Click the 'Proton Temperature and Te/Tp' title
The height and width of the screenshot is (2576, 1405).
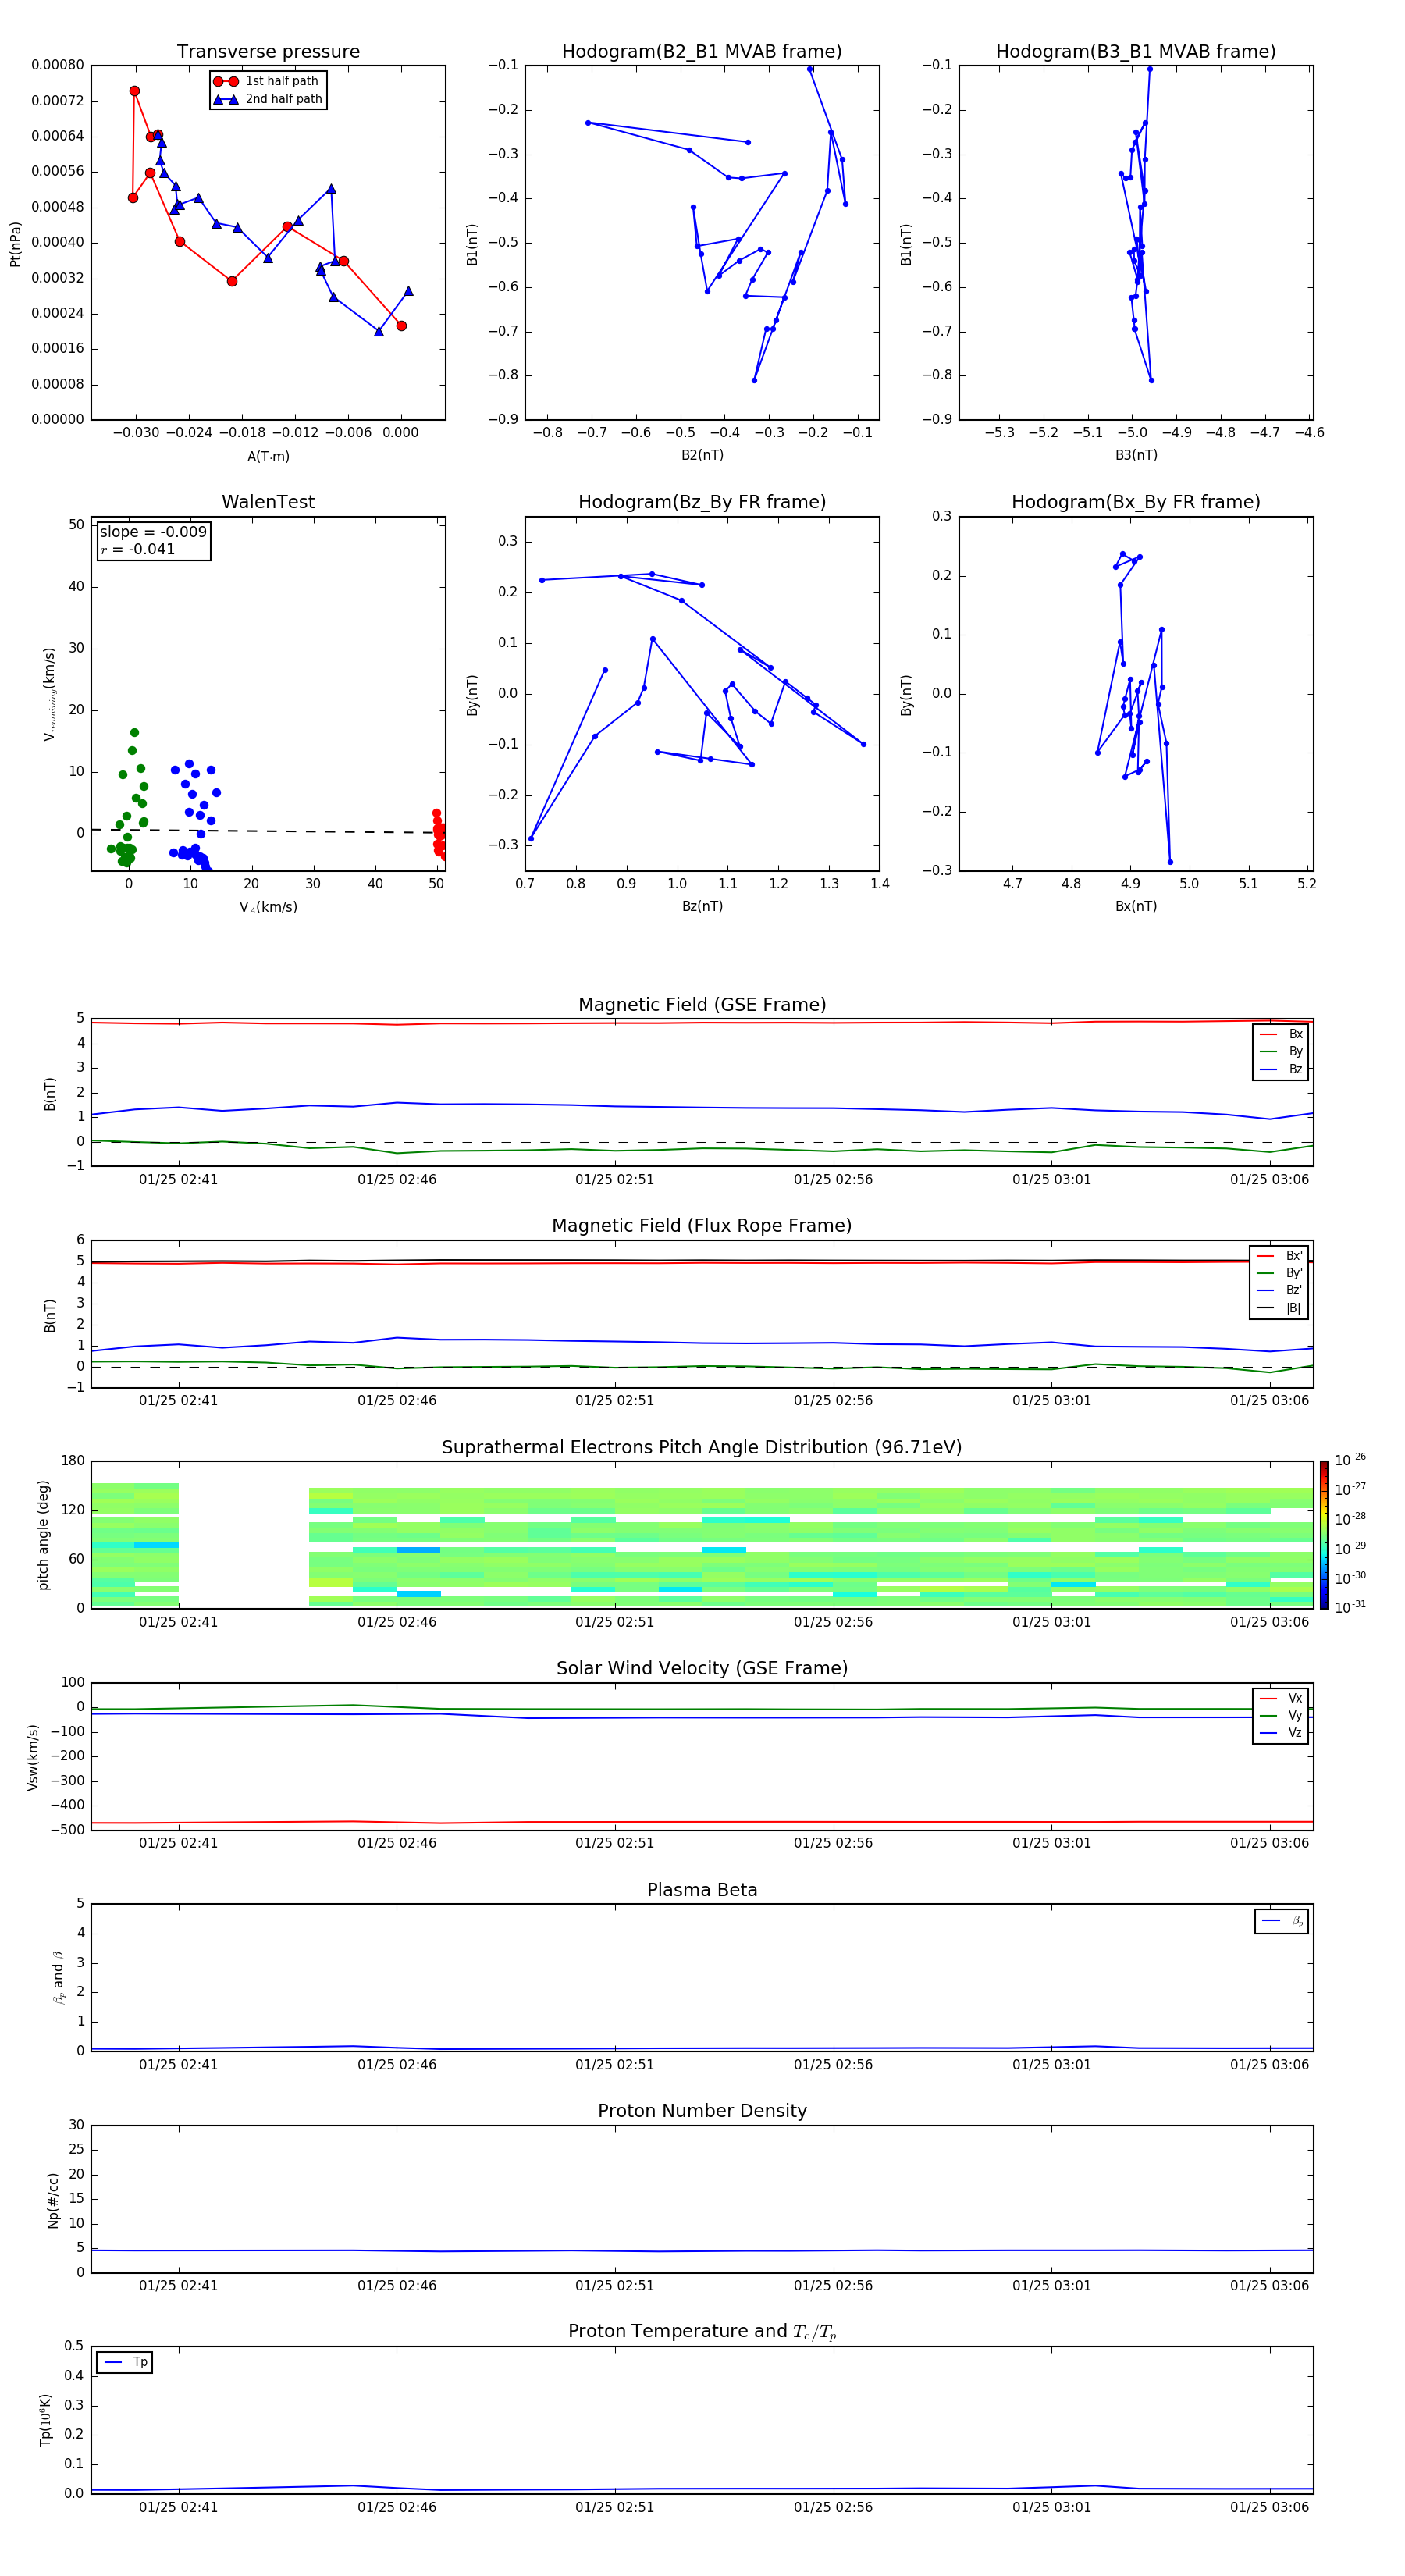pos(702,2331)
